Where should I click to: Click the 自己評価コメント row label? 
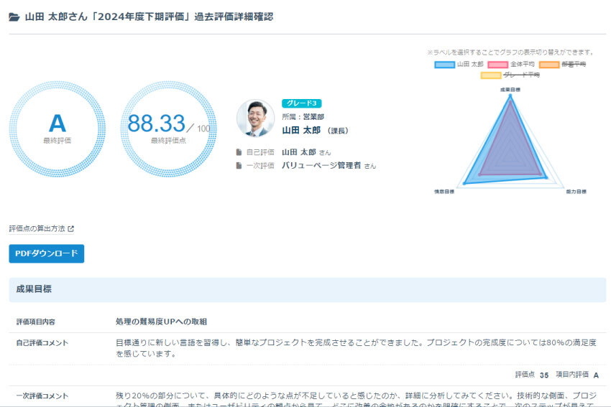pos(42,343)
